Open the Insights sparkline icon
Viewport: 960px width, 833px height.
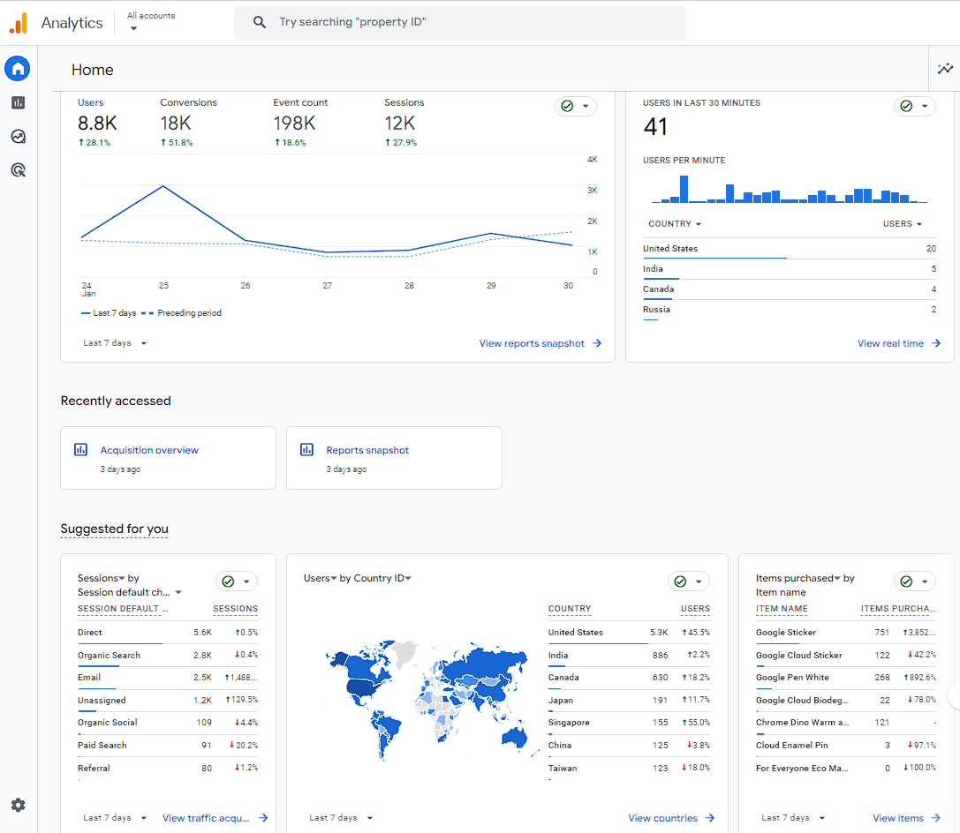pyautogui.click(x=945, y=69)
